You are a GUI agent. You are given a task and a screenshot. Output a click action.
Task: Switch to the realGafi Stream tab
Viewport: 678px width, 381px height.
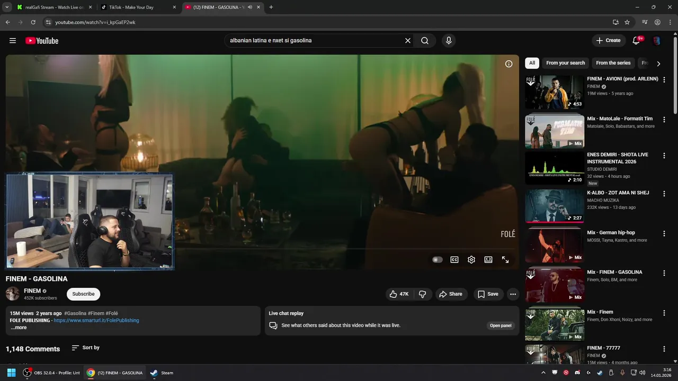point(55,7)
